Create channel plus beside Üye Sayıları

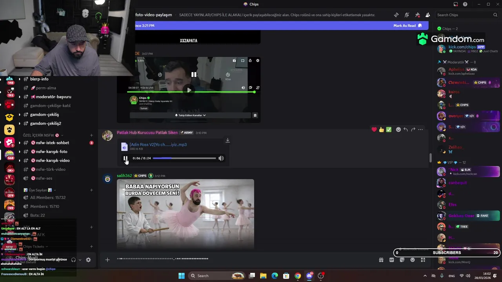91,190
